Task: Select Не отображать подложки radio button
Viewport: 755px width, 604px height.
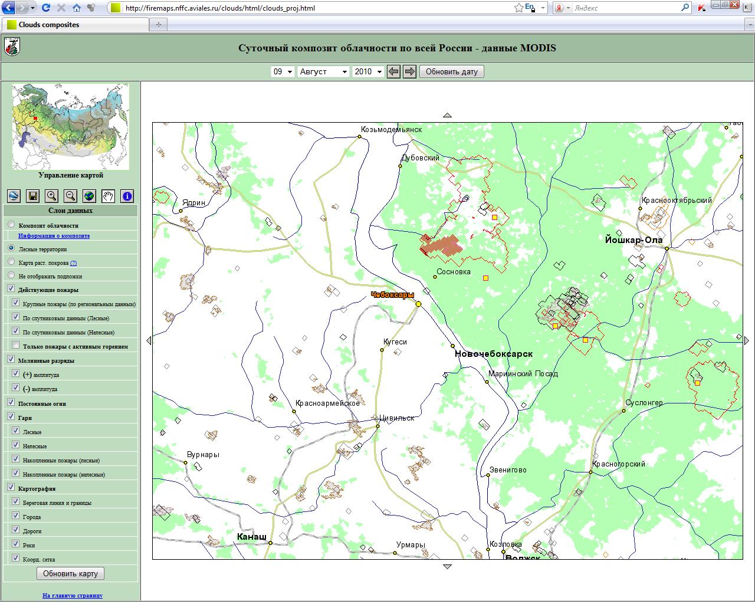Action: tap(11, 275)
